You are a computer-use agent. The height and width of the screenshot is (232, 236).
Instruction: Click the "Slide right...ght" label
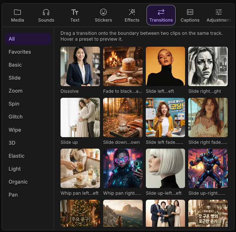205,91
